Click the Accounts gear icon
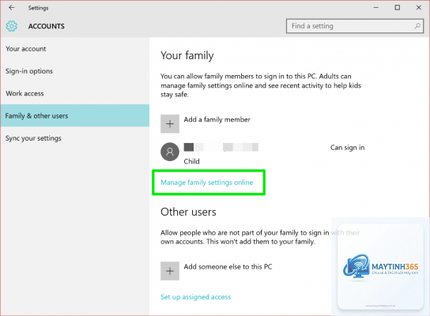430x316 pixels. pos(12,26)
